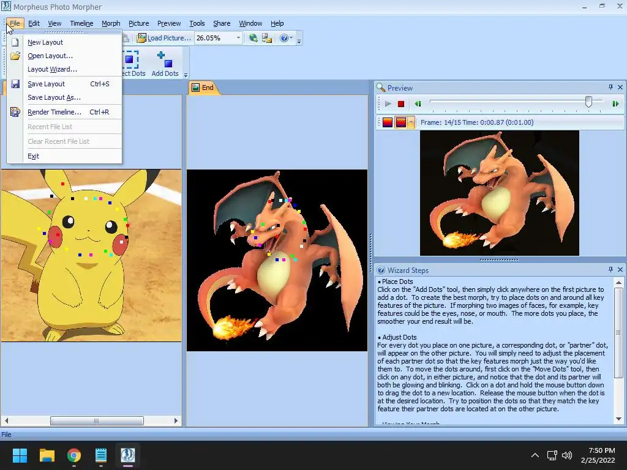Screen dimensions: 627x470
Task: Click the Wizard Steps scroll down arrow
Action: point(618,419)
